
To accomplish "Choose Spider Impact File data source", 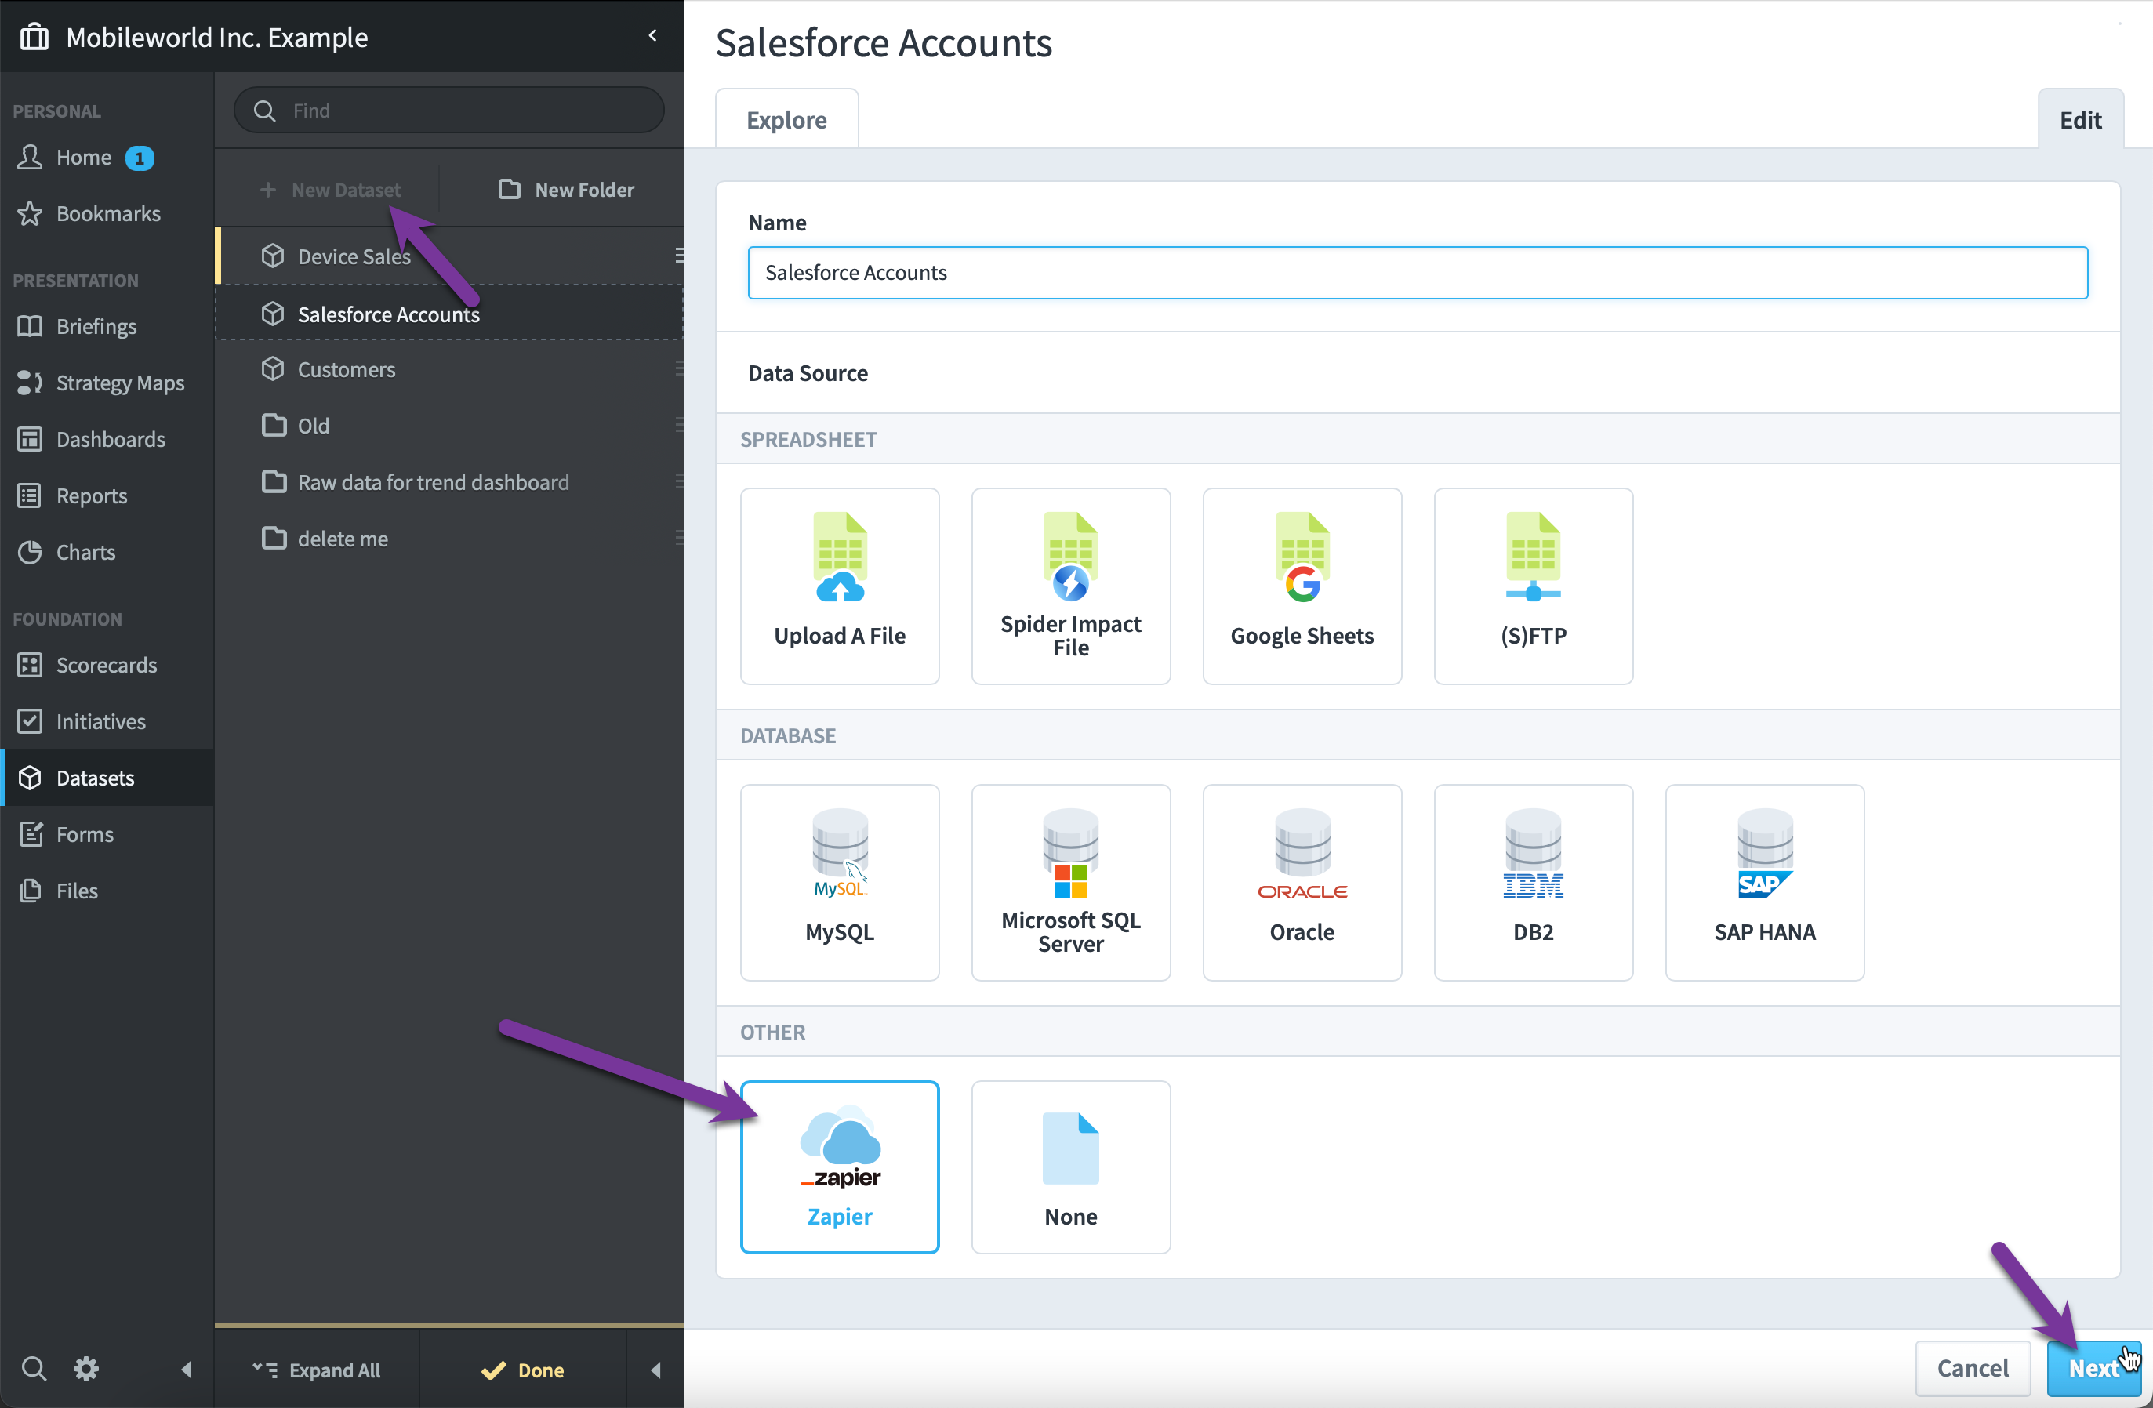I will tap(1070, 586).
